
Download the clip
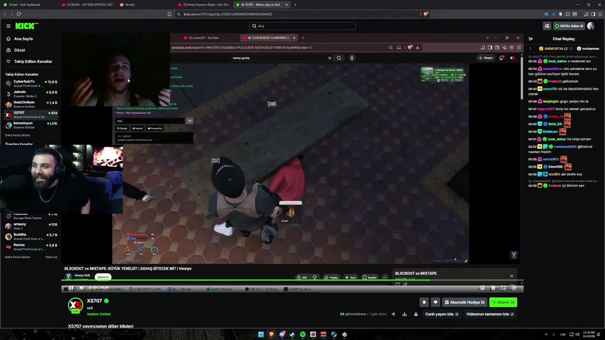click(x=405, y=314)
